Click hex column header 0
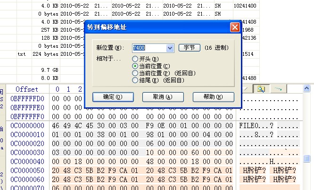This screenshot has height=190, width=314. tap(58, 89)
